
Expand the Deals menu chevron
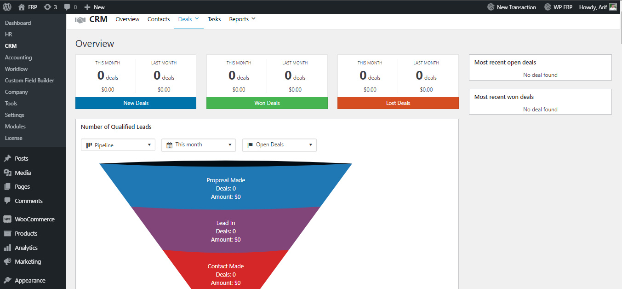point(197,18)
